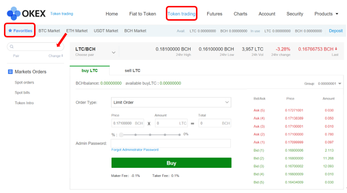
Task: Switch to the USDT Market tab
Action: point(106,31)
